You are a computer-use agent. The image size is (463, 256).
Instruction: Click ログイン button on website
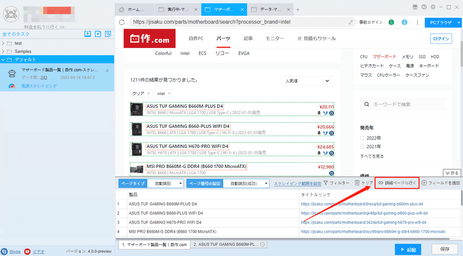click(x=441, y=39)
